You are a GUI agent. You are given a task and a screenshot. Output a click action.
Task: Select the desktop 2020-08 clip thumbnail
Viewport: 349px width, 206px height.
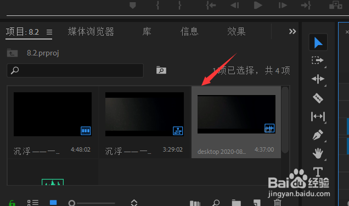click(237, 114)
